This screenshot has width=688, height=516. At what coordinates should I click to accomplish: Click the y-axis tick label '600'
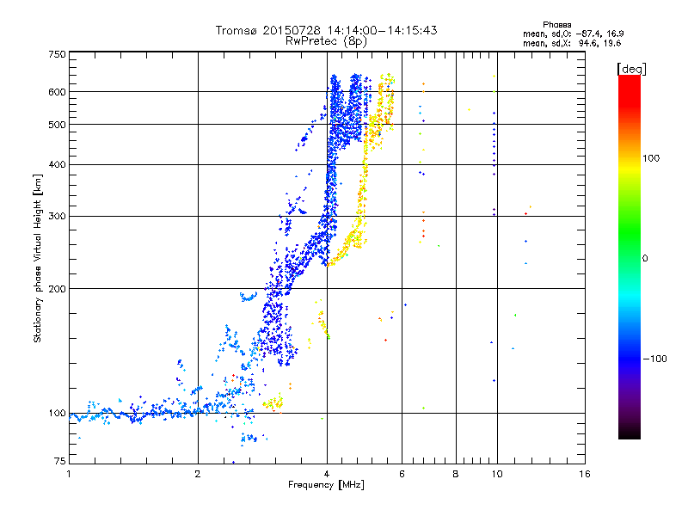click(57, 92)
